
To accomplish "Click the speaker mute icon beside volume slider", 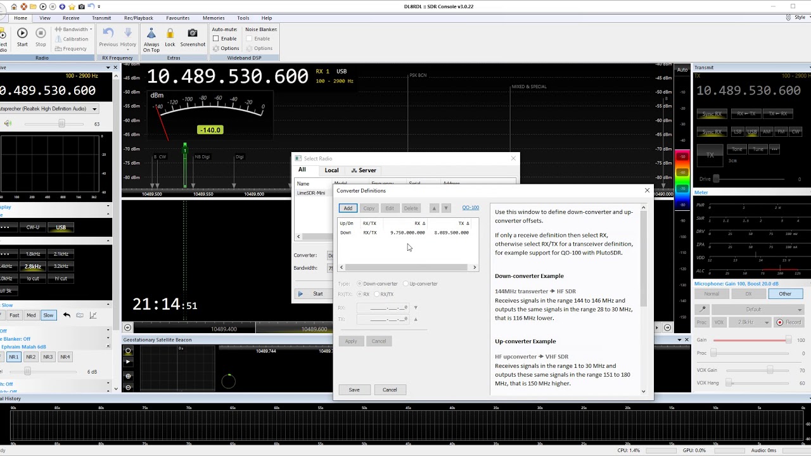I will click(8, 123).
